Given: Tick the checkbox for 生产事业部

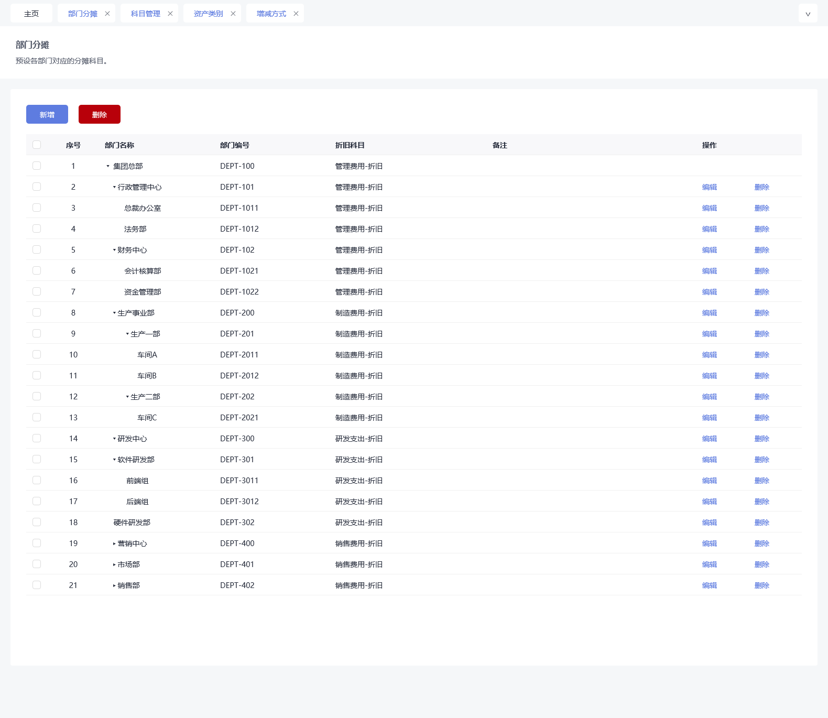Looking at the screenshot, I should tap(37, 312).
